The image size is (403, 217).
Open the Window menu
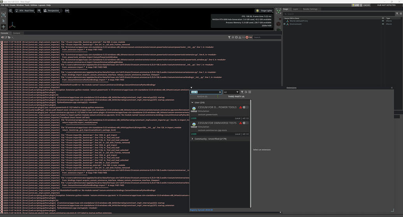(x=20, y=5)
